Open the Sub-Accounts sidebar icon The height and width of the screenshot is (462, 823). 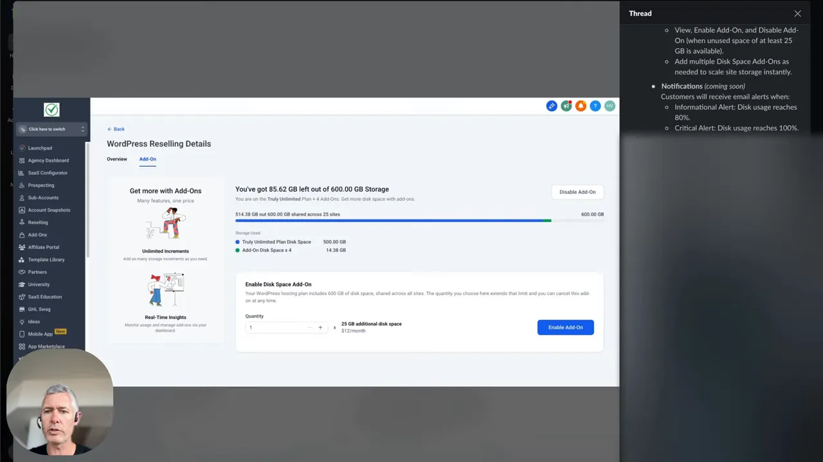pos(22,198)
